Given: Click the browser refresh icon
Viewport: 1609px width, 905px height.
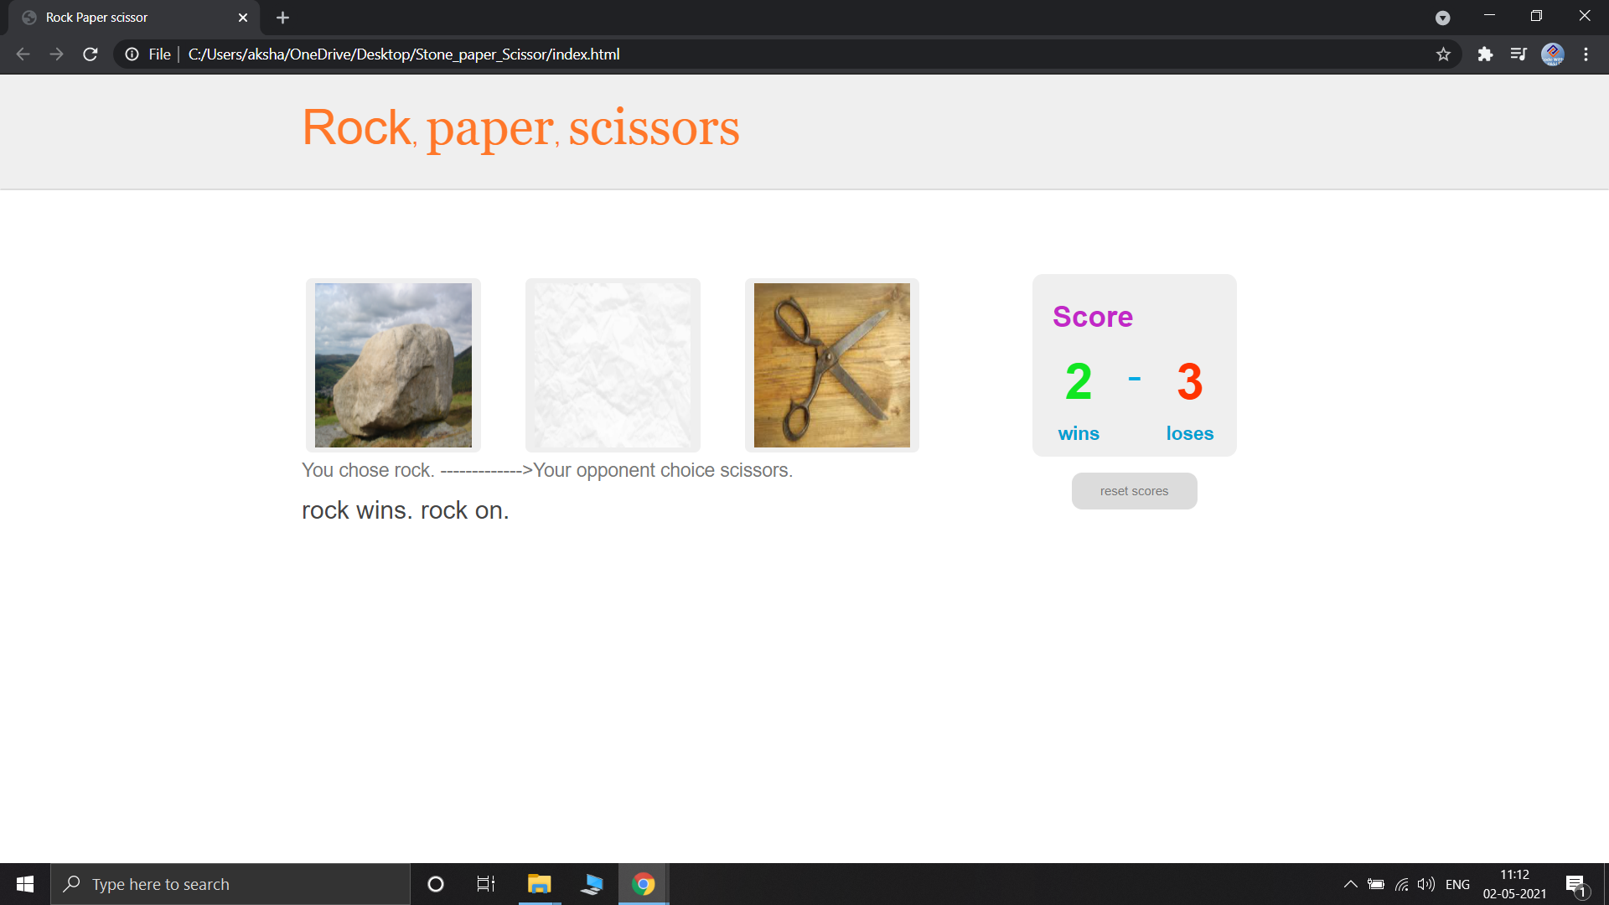Looking at the screenshot, I should click(x=91, y=54).
